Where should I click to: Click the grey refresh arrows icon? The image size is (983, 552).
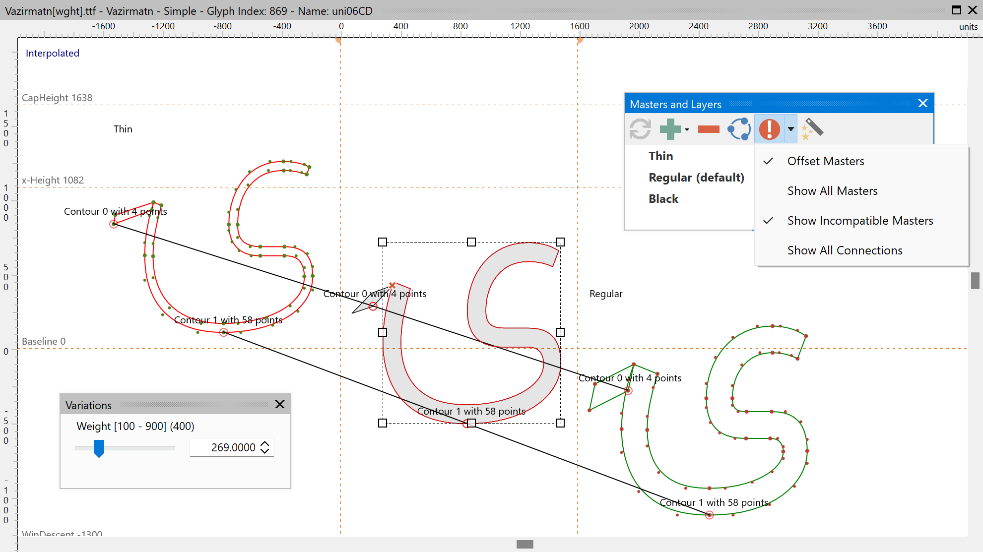[640, 129]
